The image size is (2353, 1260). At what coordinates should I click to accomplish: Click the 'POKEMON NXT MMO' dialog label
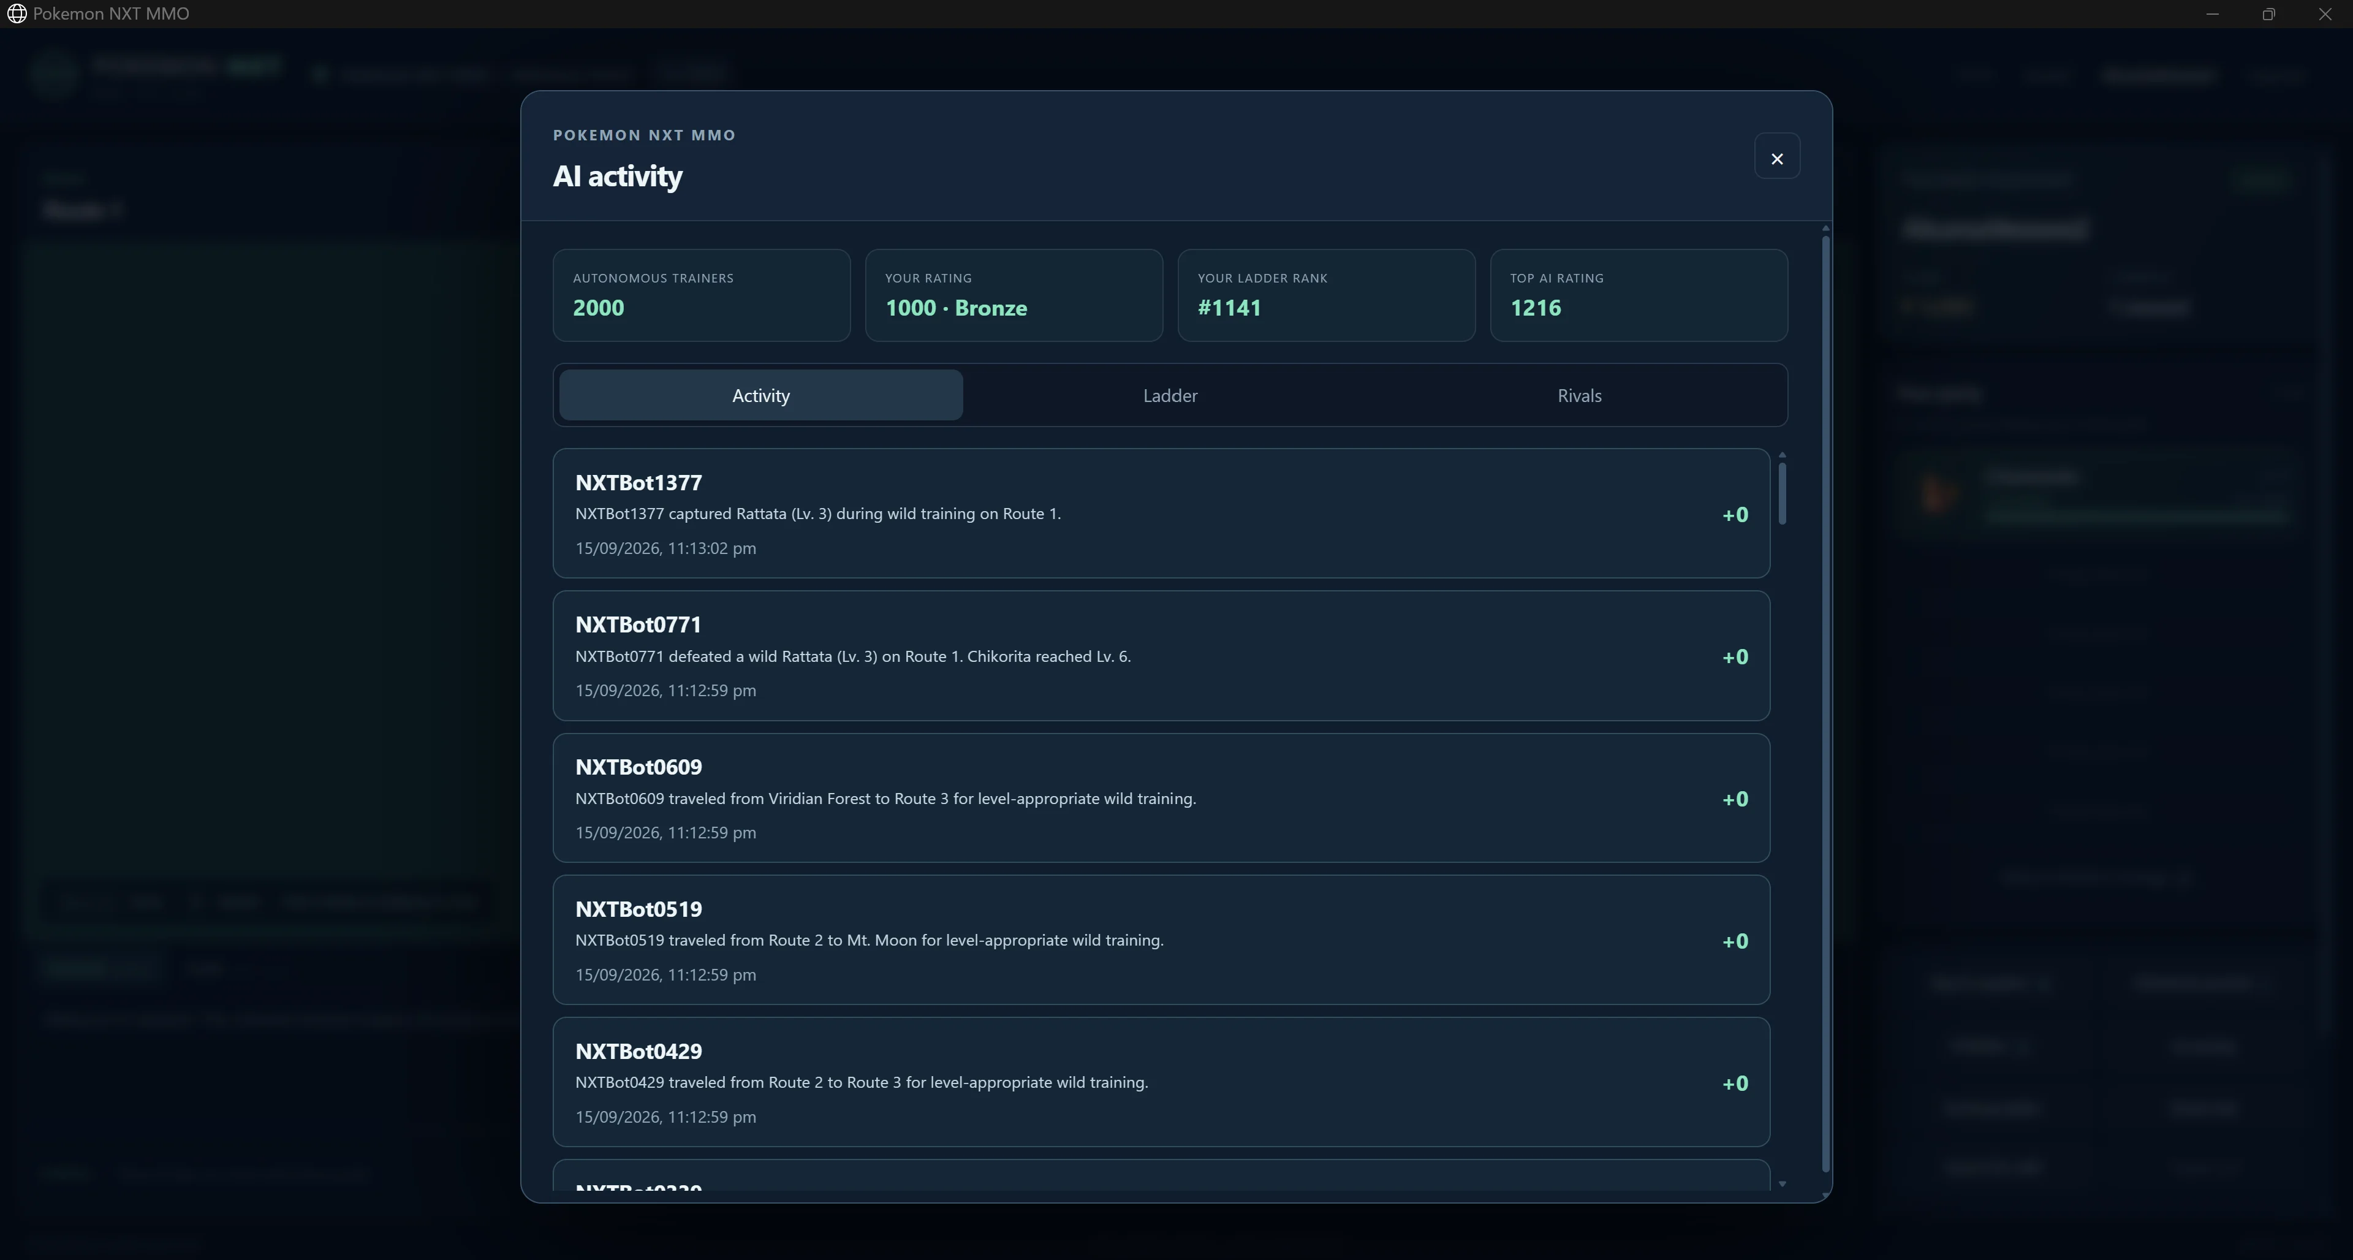[644, 135]
